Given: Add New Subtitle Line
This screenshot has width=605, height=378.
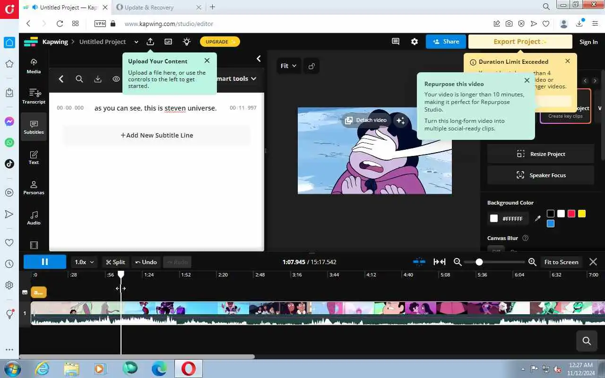Looking at the screenshot, I should [157, 135].
